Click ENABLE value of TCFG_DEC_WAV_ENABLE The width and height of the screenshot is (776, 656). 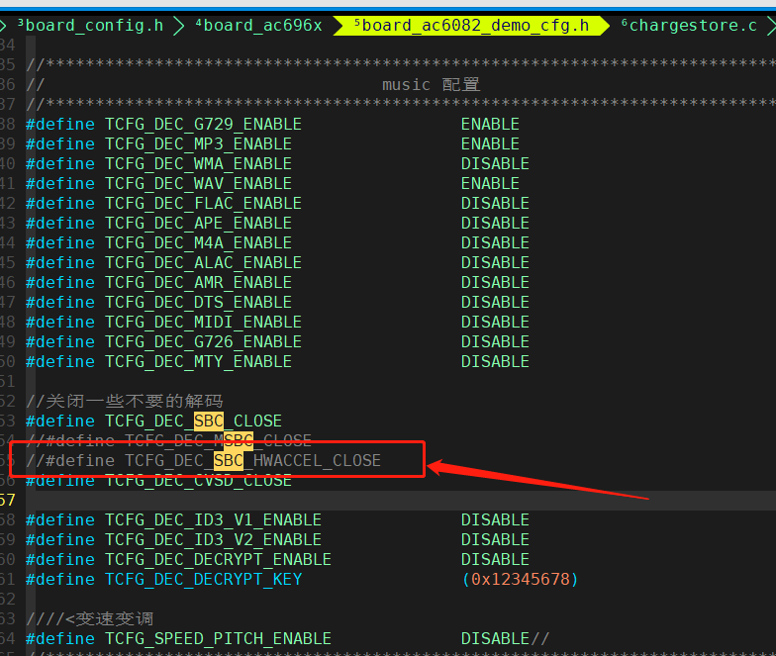[491, 184]
